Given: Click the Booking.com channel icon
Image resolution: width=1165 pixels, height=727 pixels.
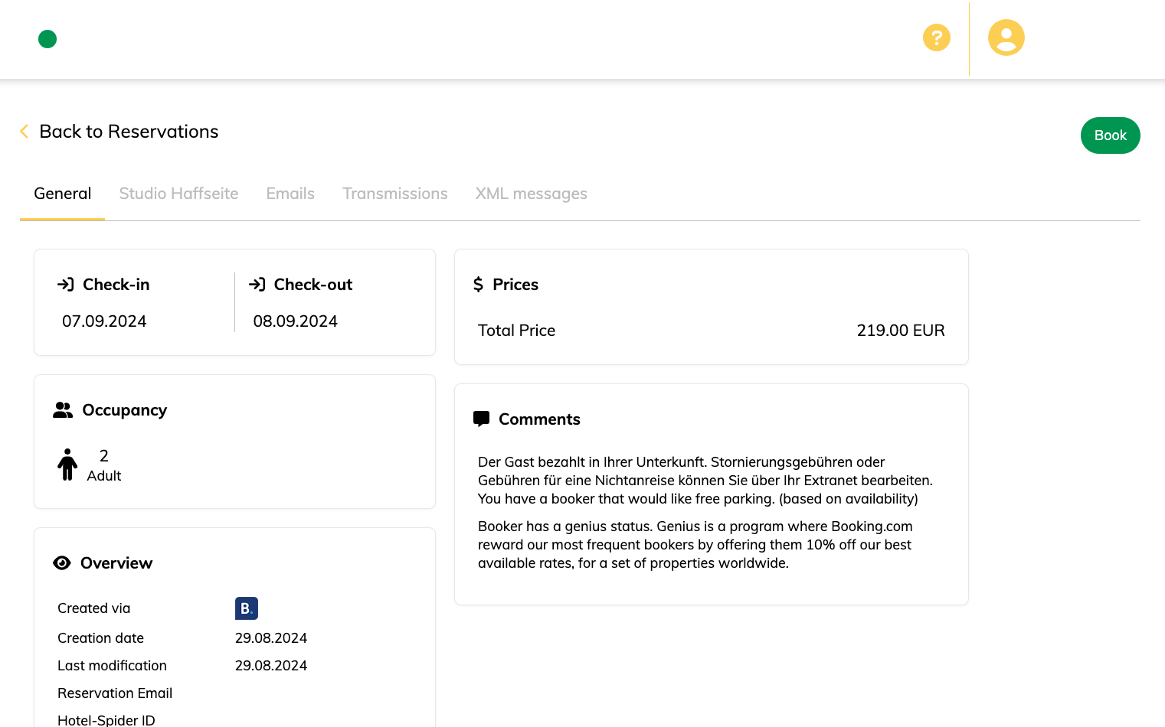Looking at the screenshot, I should [x=246, y=608].
